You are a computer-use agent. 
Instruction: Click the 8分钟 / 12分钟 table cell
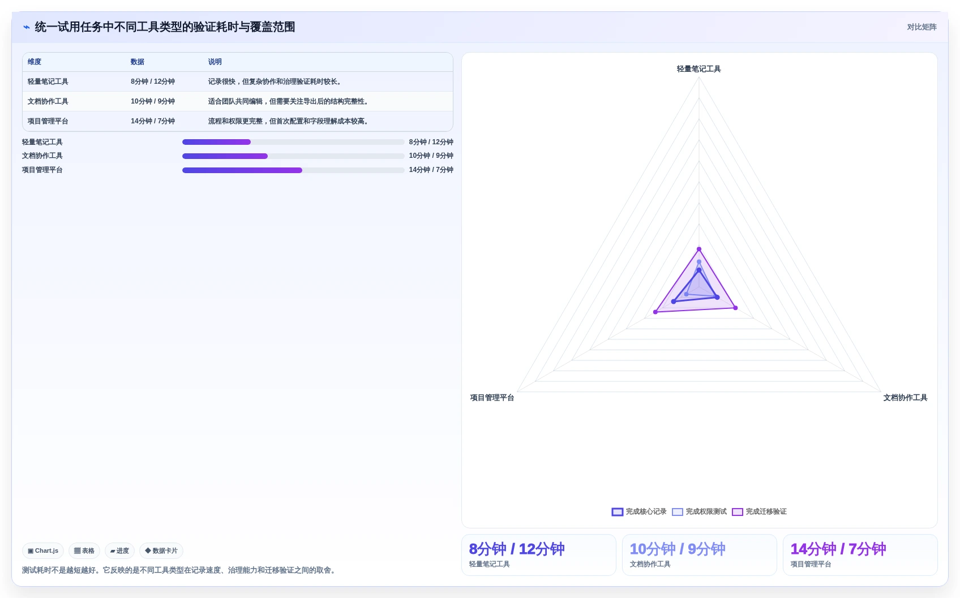(x=153, y=81)
